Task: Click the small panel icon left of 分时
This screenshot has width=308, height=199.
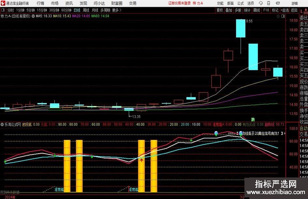Action: 3,10
